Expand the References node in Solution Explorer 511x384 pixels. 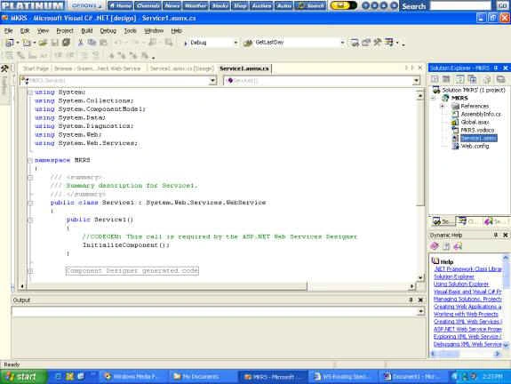443,107
